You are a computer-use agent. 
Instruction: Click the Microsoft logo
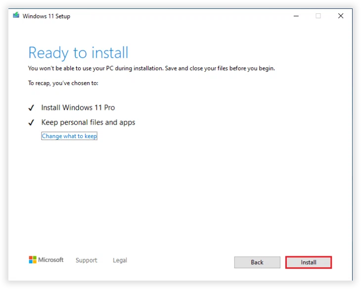coord(46,260)
